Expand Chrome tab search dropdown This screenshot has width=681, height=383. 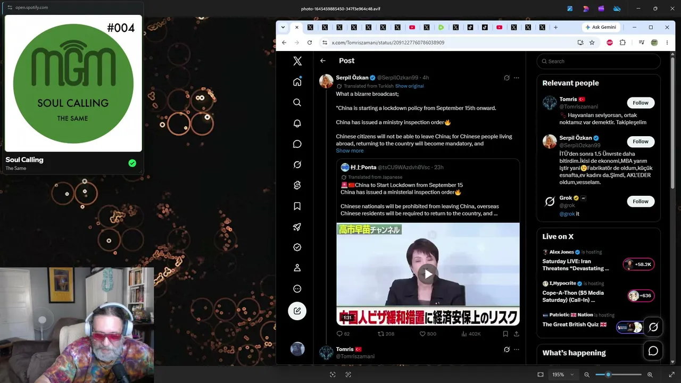click(x=283, y=27)
